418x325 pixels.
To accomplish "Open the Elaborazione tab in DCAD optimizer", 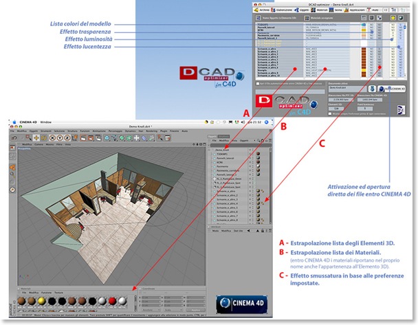I will click(282, 10).
